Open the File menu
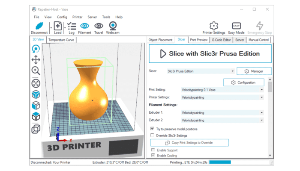Viewport: 300px width, 171px height. click(36, 17)
